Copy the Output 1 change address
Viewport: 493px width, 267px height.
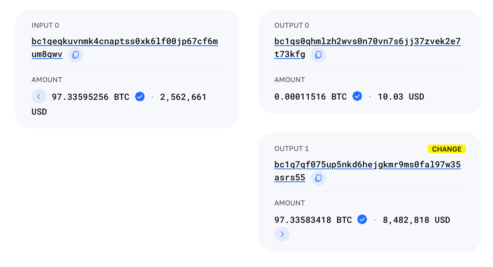click(318, 178)
